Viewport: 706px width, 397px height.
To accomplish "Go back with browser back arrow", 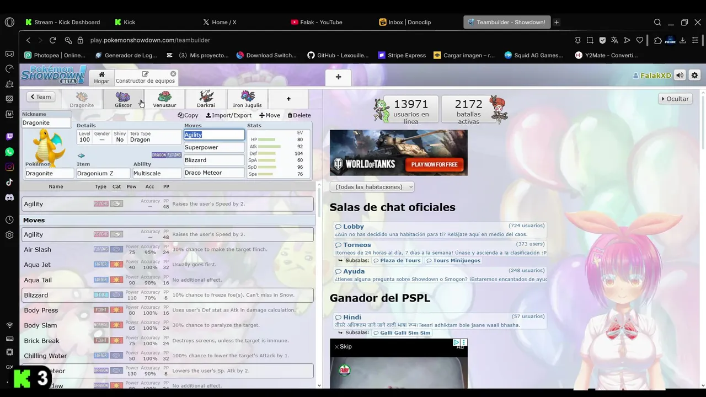I will click(29, 40).
